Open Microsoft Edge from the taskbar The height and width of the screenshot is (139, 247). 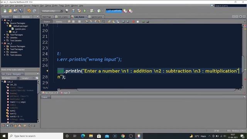pyautogui.click(x=83, y=136)
